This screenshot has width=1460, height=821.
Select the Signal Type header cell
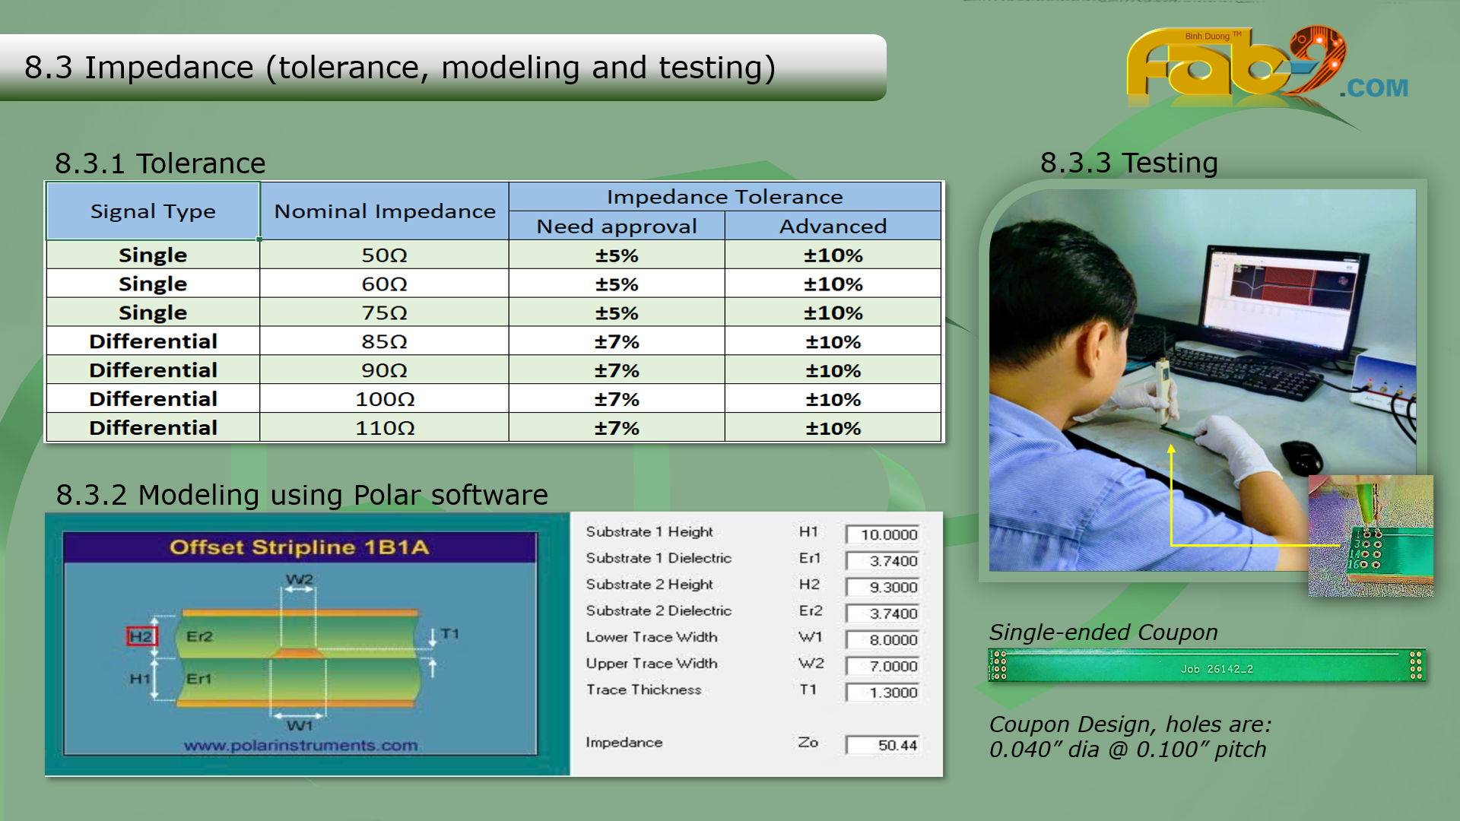153,211
